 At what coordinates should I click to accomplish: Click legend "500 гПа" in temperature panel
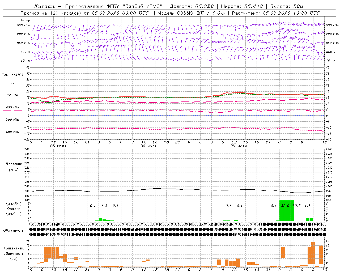pyautogui.click(x=12, y=132)
